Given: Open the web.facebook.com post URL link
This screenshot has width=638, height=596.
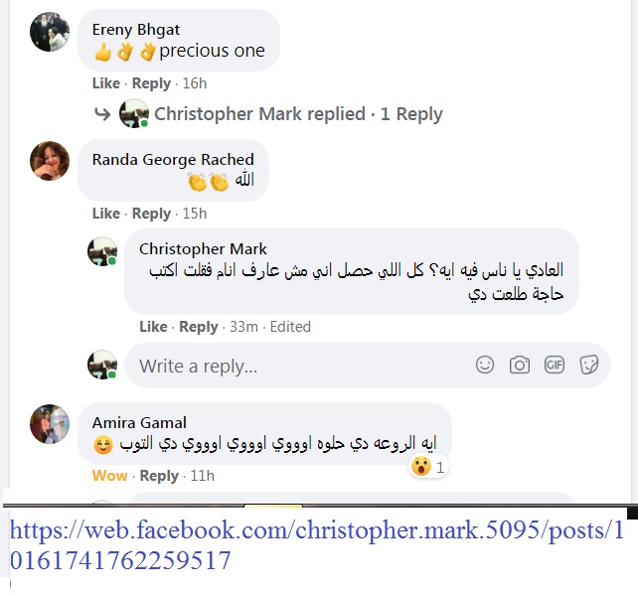Looking at the screenshot, I should pos(317,545).
